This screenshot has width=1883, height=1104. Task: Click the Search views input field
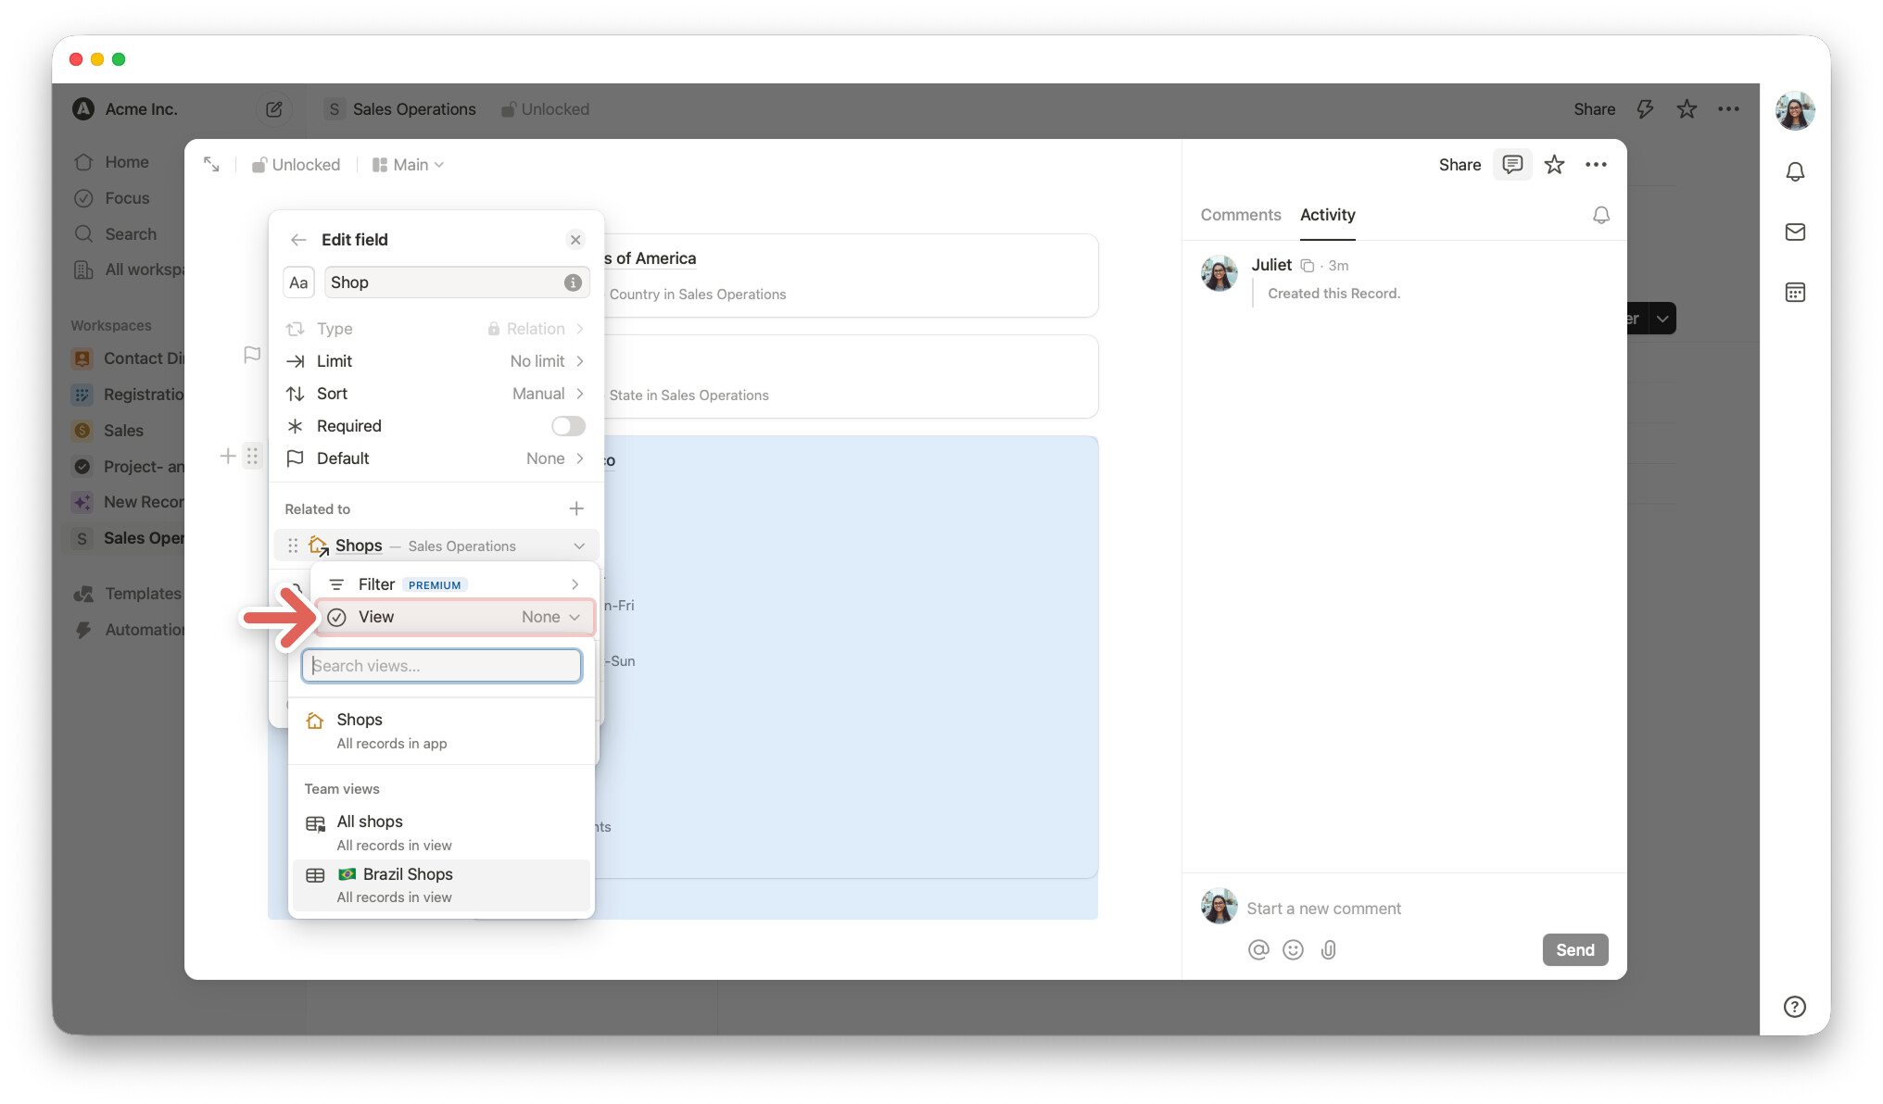[441, 666]
